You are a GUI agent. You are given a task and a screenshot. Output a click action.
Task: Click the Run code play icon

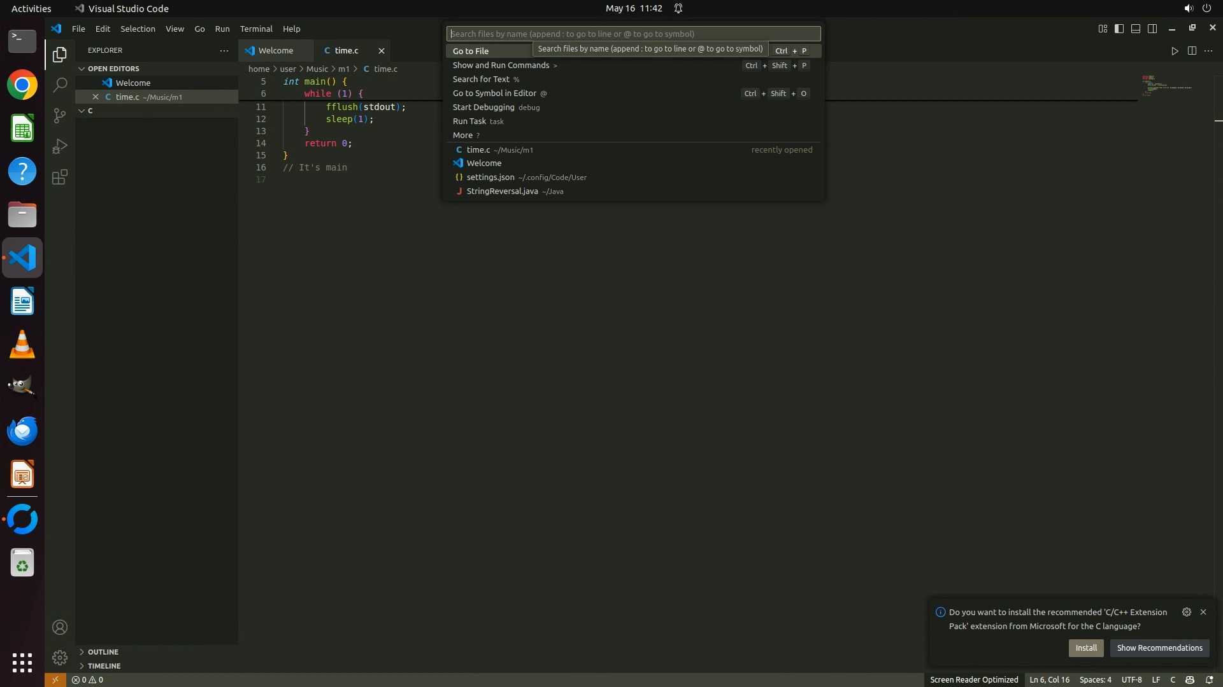(1175, 51)
